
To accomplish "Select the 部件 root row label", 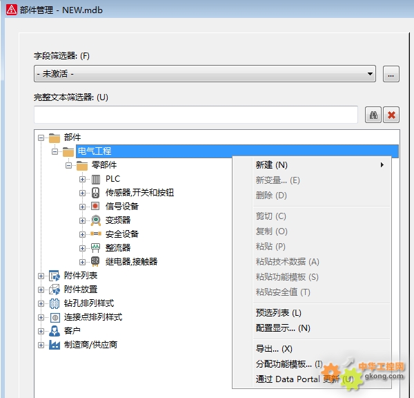I will (x=72, y=138).
